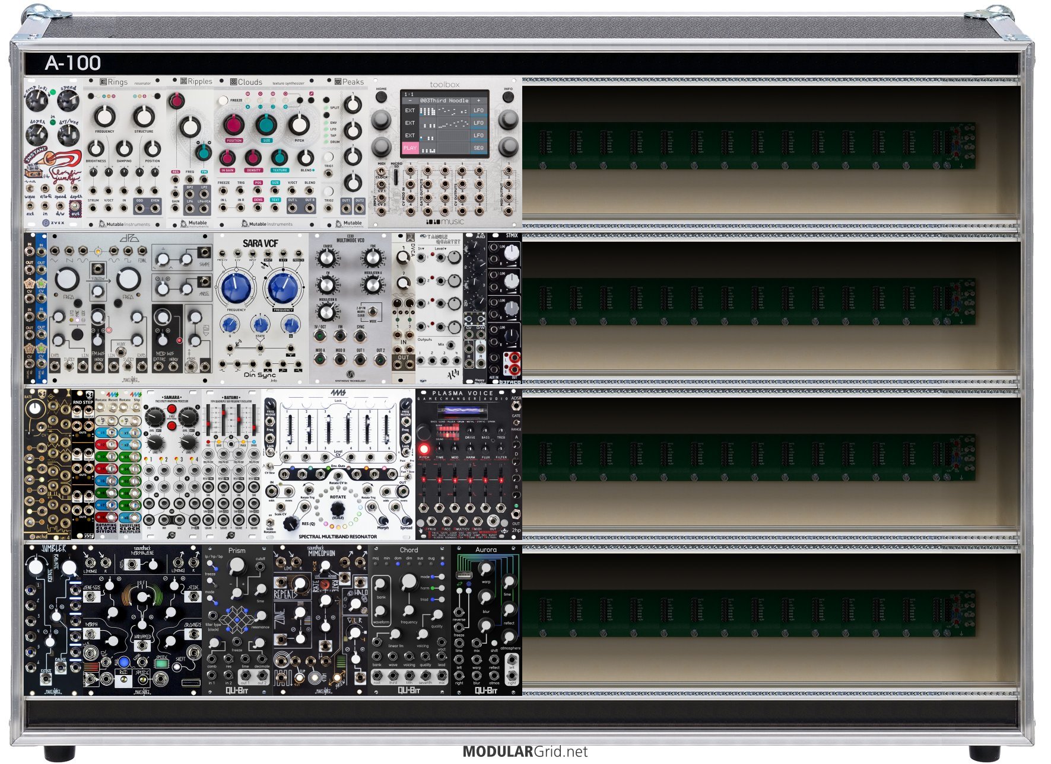Select the Samara waveform processor module
This screenshot has height=764, width=1051.
point(172,464)
